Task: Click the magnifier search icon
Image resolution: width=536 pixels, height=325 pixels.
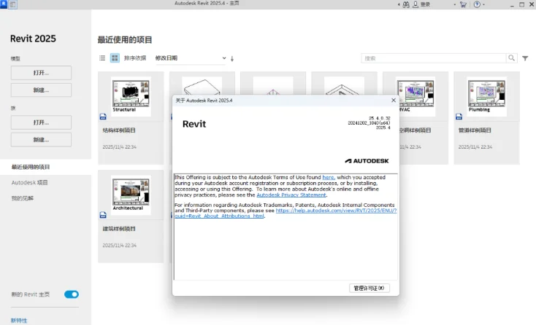Action: tap(511, 58)
